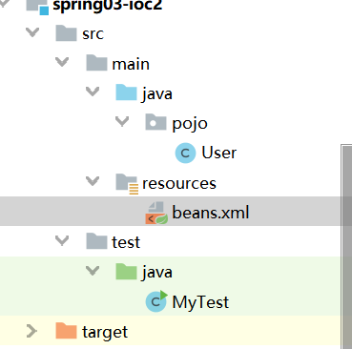The height and width of the screenshot is (349, 352).
Task: Click the resources folder icon
Action: click(127, 184)
